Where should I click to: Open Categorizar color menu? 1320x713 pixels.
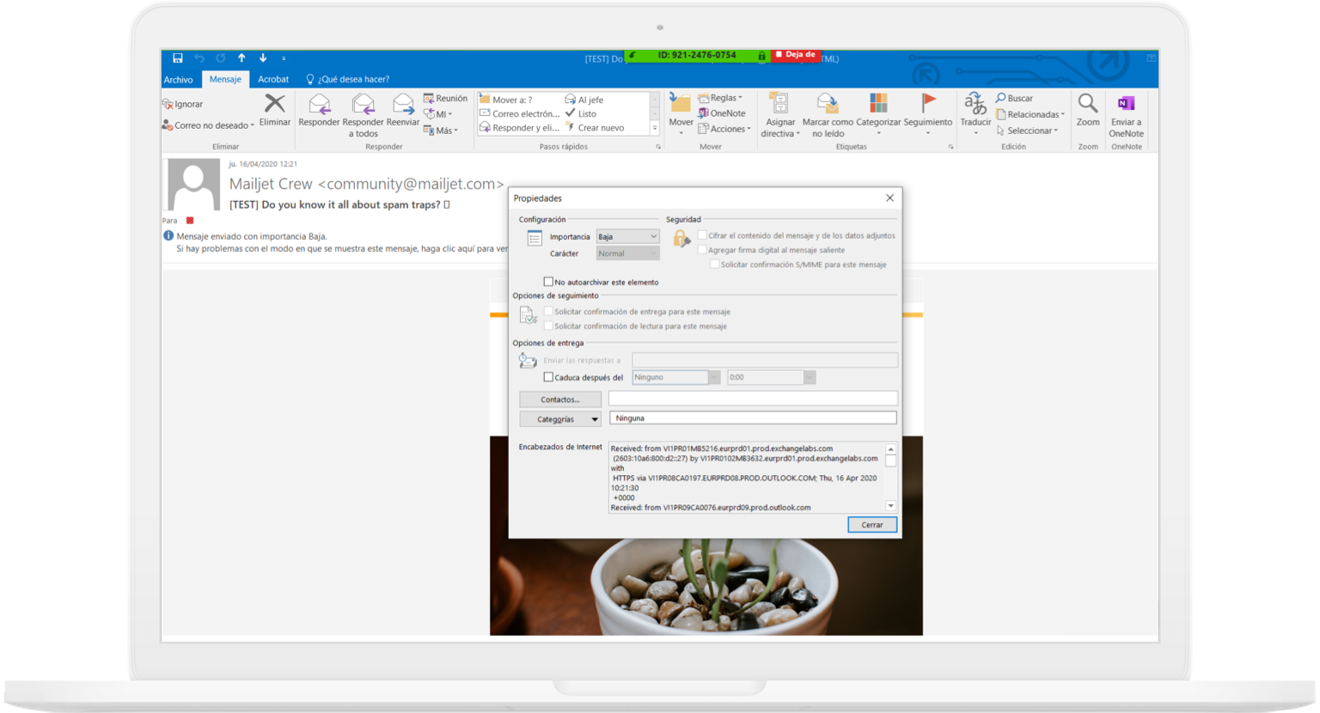pos(878,113)
